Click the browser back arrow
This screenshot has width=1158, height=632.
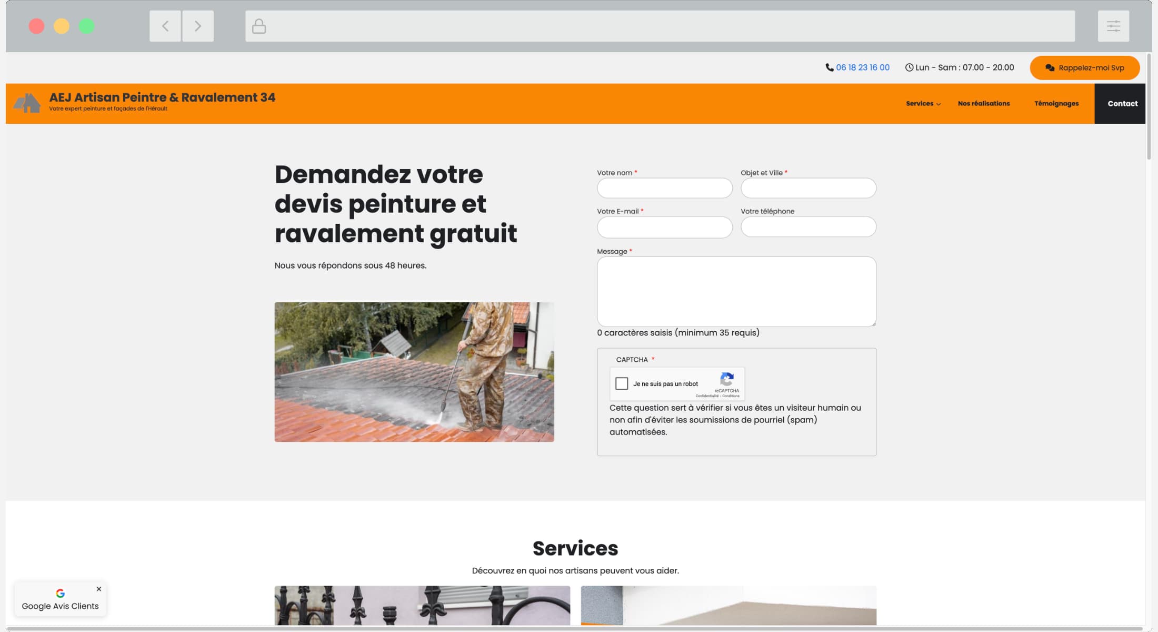tap(165, 26)
